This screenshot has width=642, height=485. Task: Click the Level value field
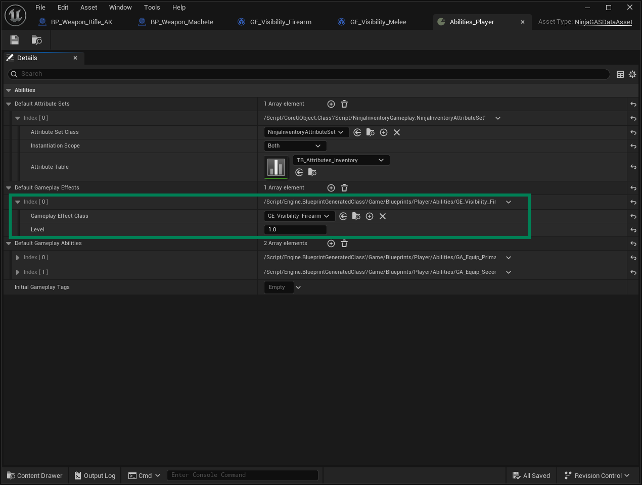[x=295, y=230]
